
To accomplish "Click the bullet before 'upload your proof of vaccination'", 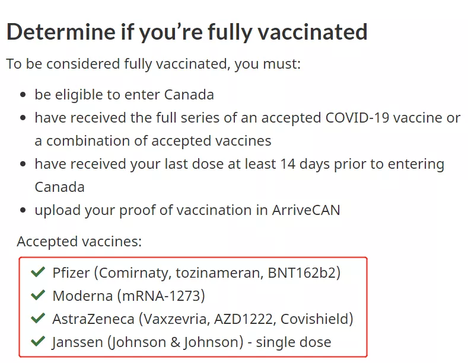I will [x=23, y=210].
